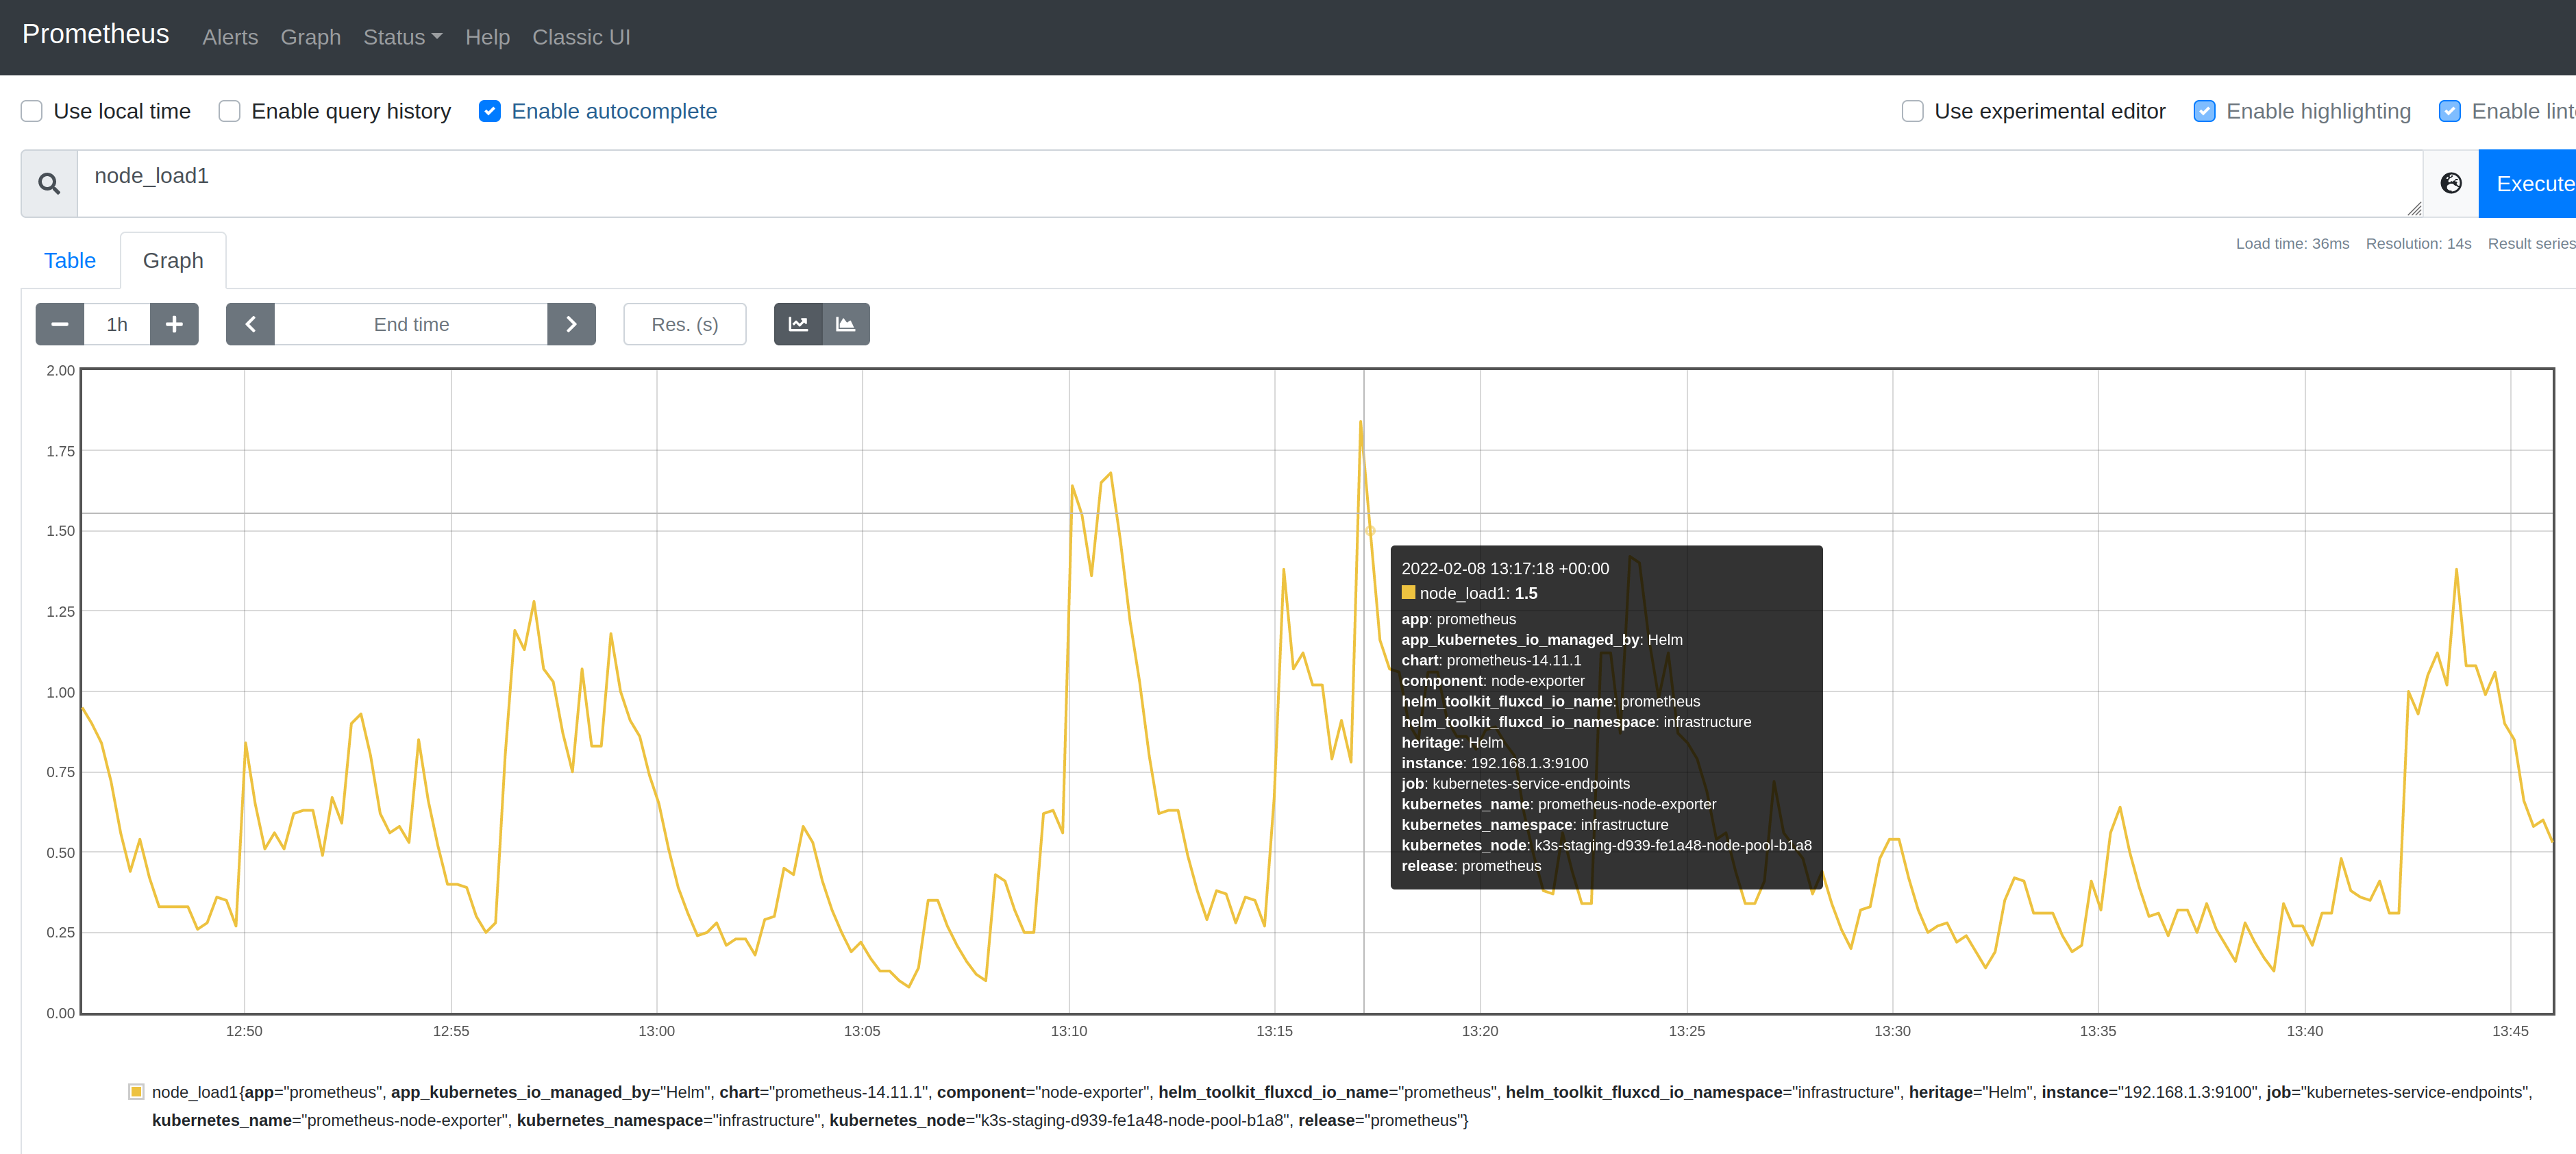
Task: Click the 1h time range stepper
Action: click(115, 324)
